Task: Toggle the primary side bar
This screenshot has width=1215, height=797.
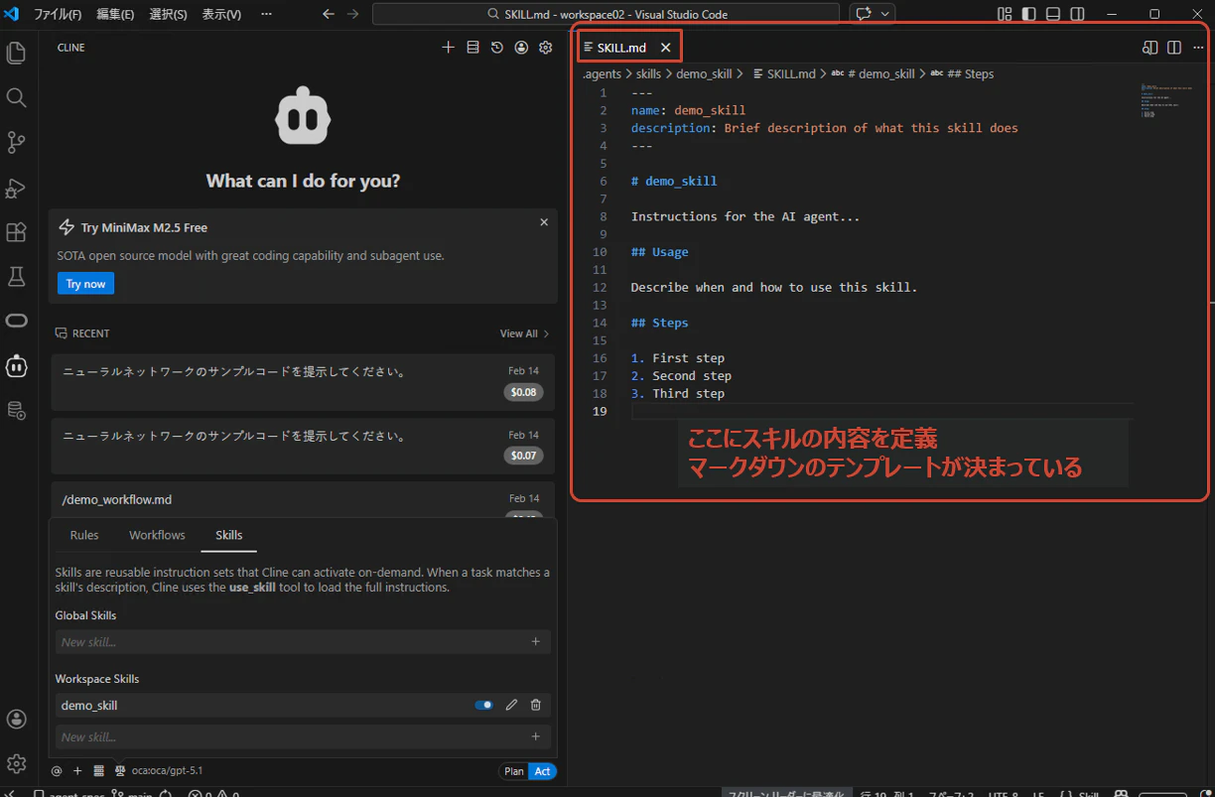Action: pos(1028,15)
